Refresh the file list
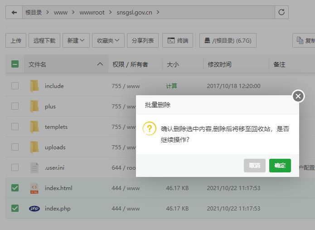 coord(281,12)
